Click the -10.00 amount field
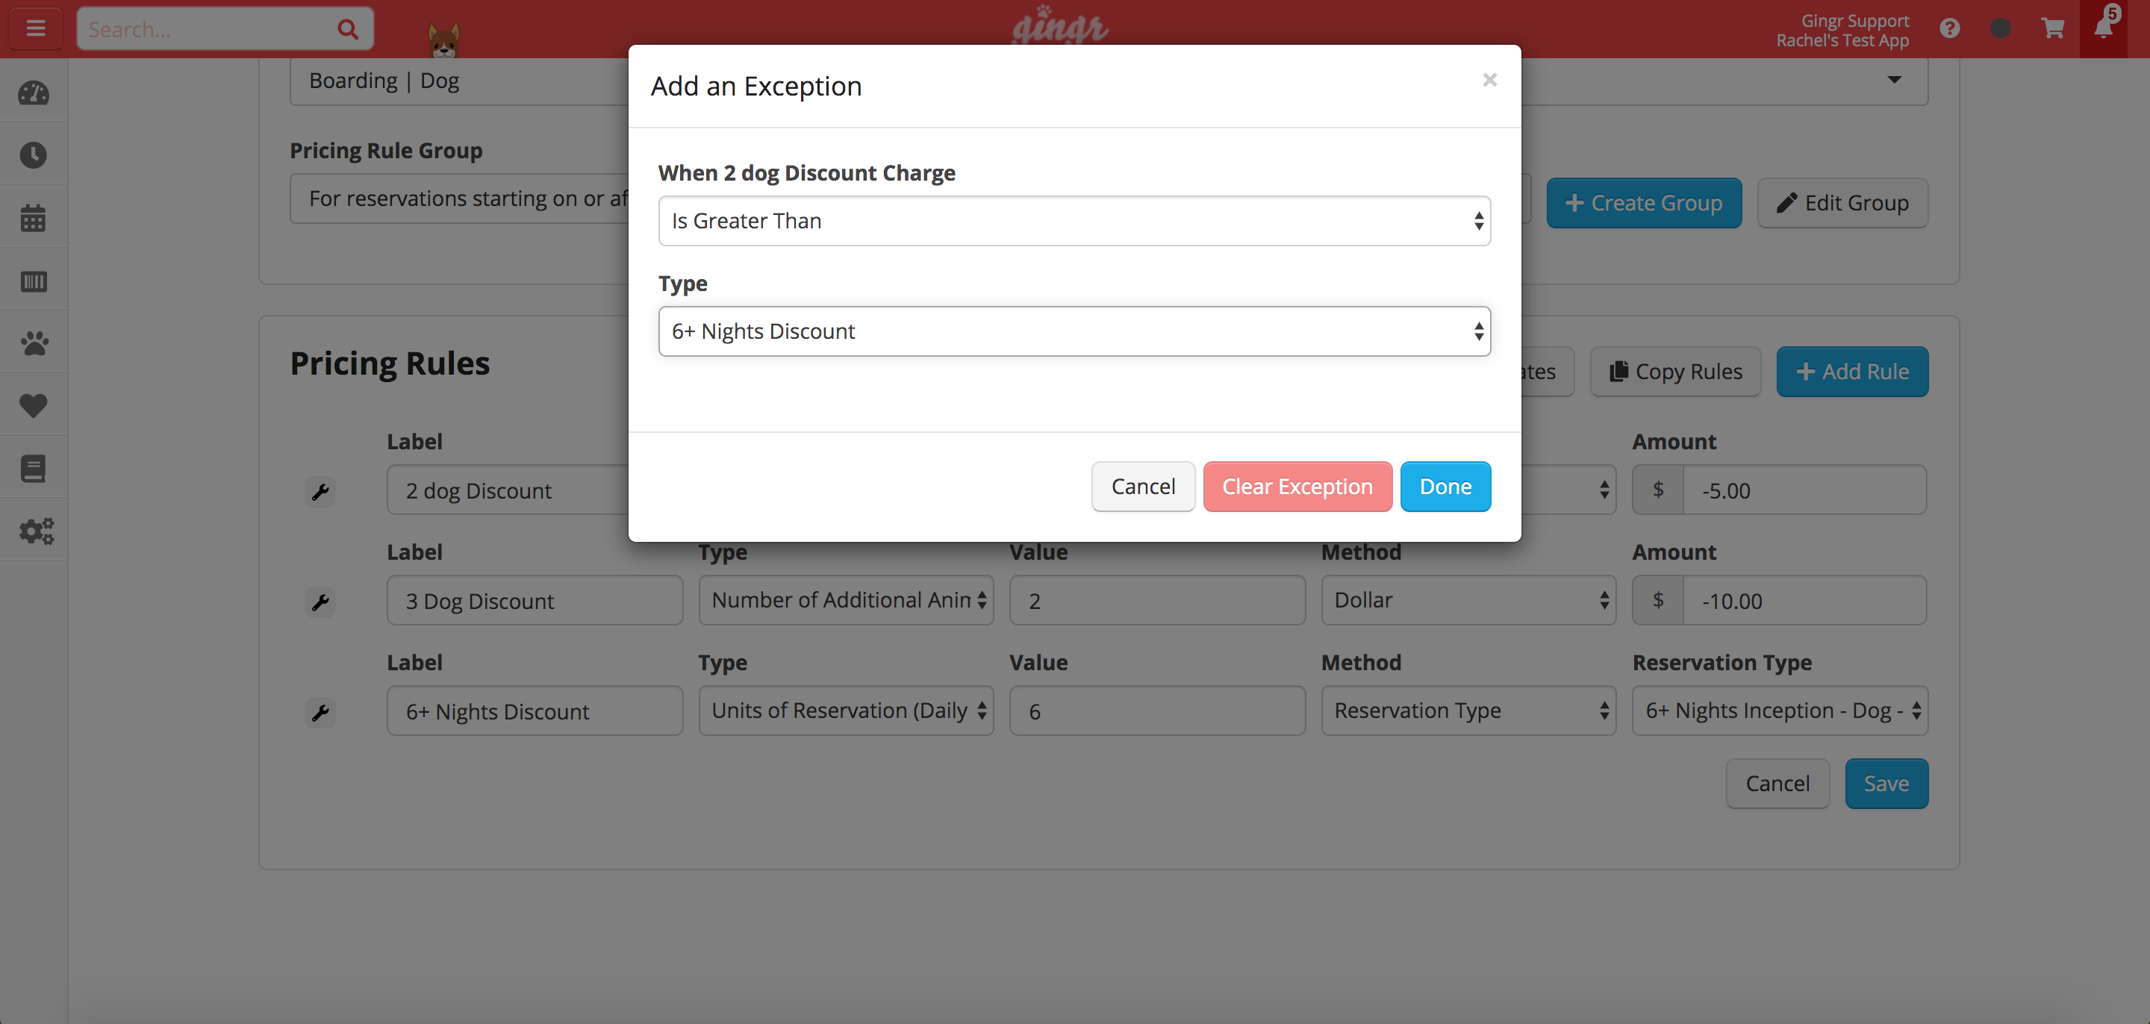This screenshot has height=1024, width=2150. (x=1804, y=600)
